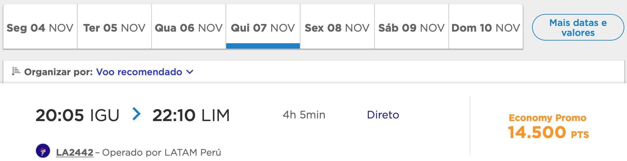Open the Direto flight details link

coord(383,115)
